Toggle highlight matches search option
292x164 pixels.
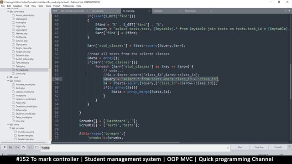(37, 148)
